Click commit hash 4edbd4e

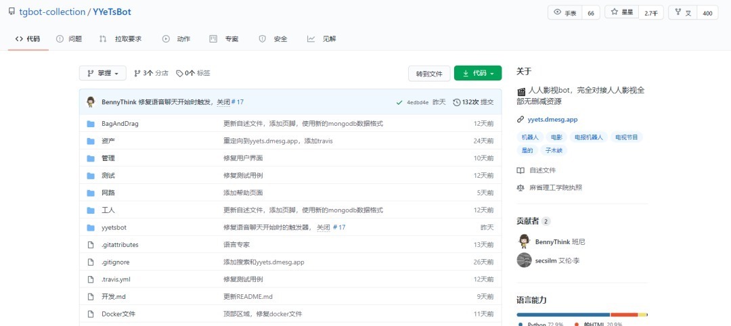[417, 102]
